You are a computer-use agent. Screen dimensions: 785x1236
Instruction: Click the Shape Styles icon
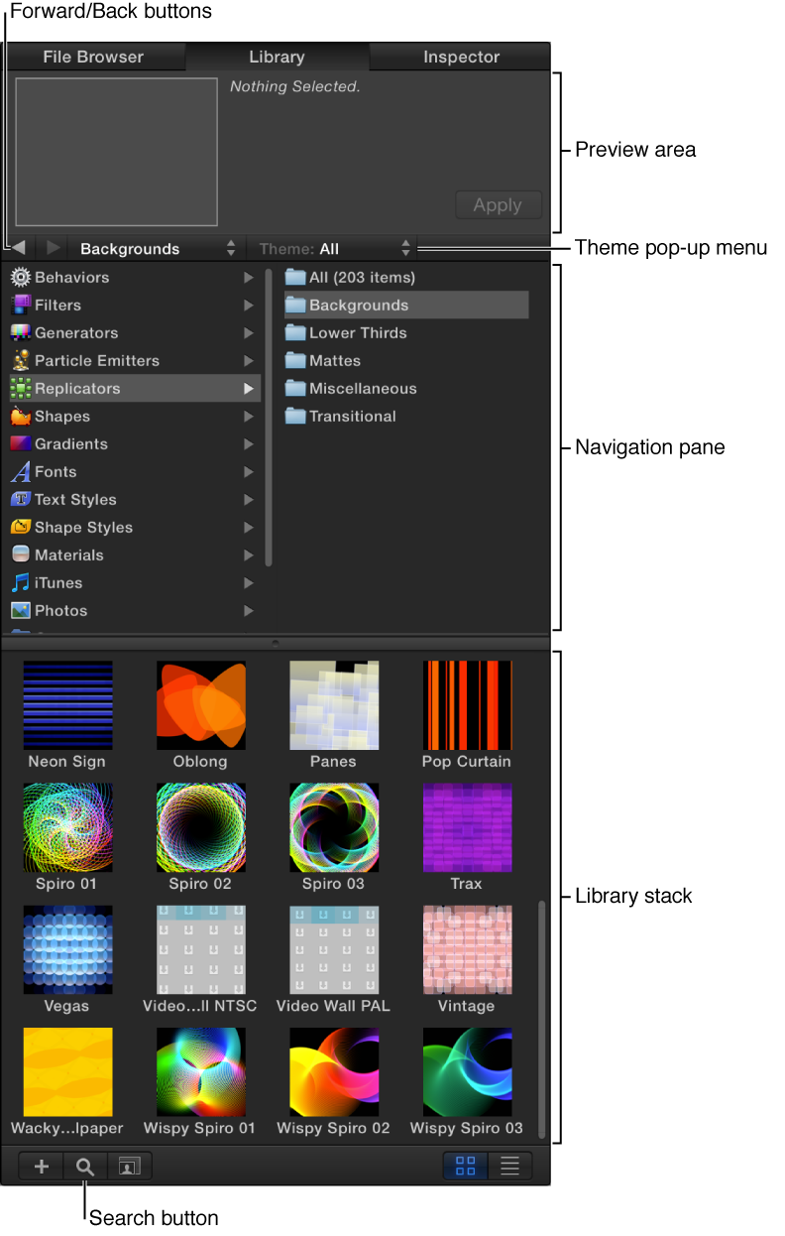(x=20, y=528)
